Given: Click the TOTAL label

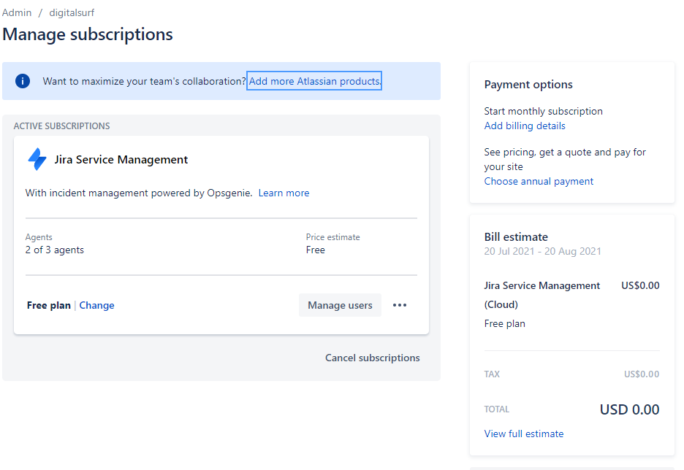Looking at the screenshot, I should tap(497, 409).
